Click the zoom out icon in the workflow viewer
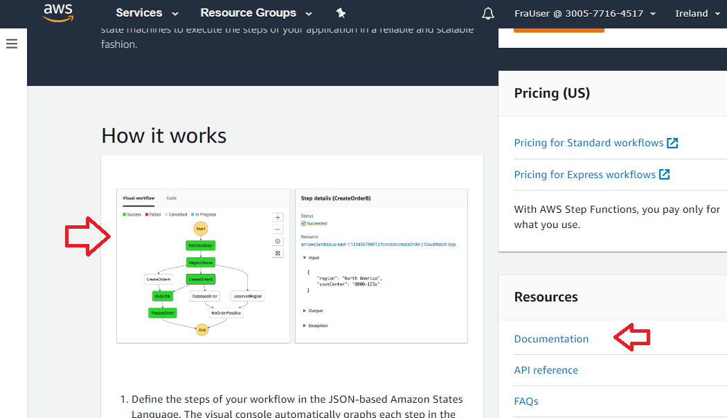Screen dimensions: 727x418 (x=278, y=228)
